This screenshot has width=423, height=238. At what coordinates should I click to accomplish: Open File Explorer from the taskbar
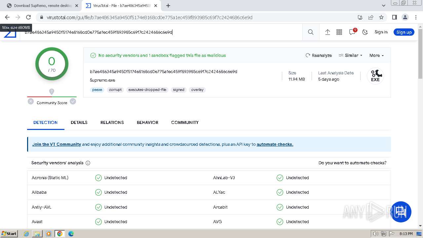tap(37, 234)
